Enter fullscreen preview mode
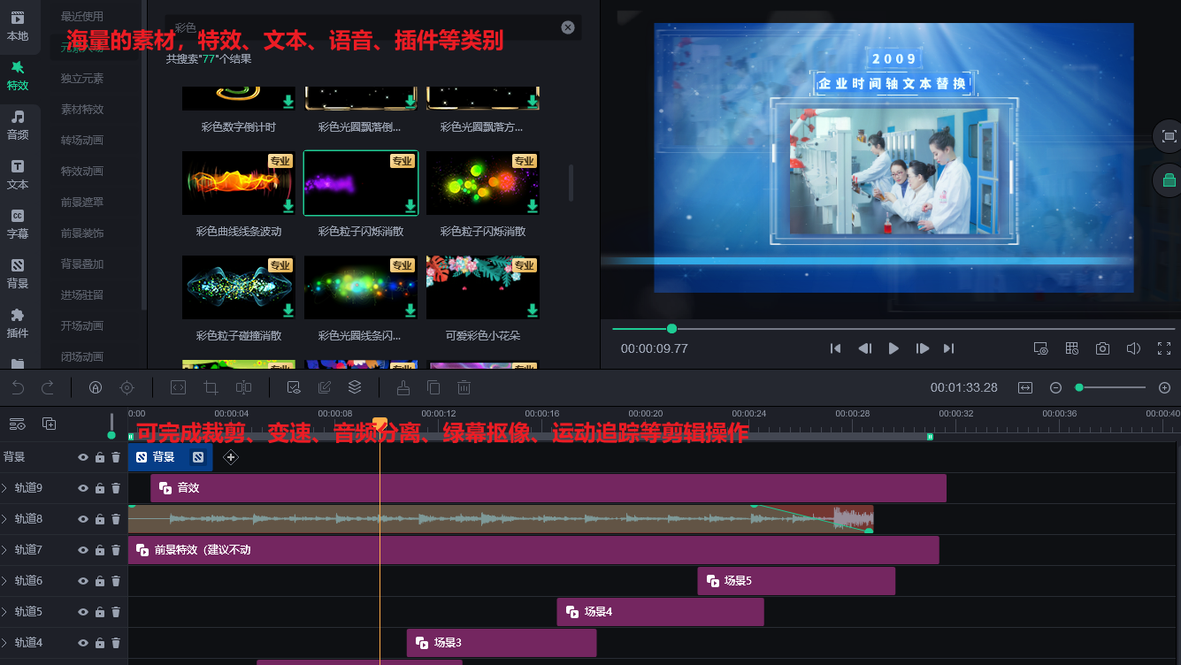 [1164, 348]
